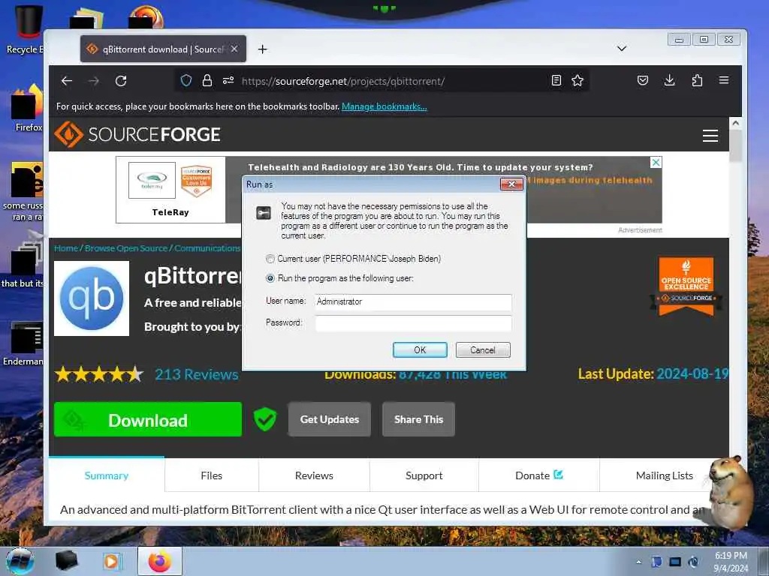
Task: Cancel the Run as dialog
Action: pos(483,349)
